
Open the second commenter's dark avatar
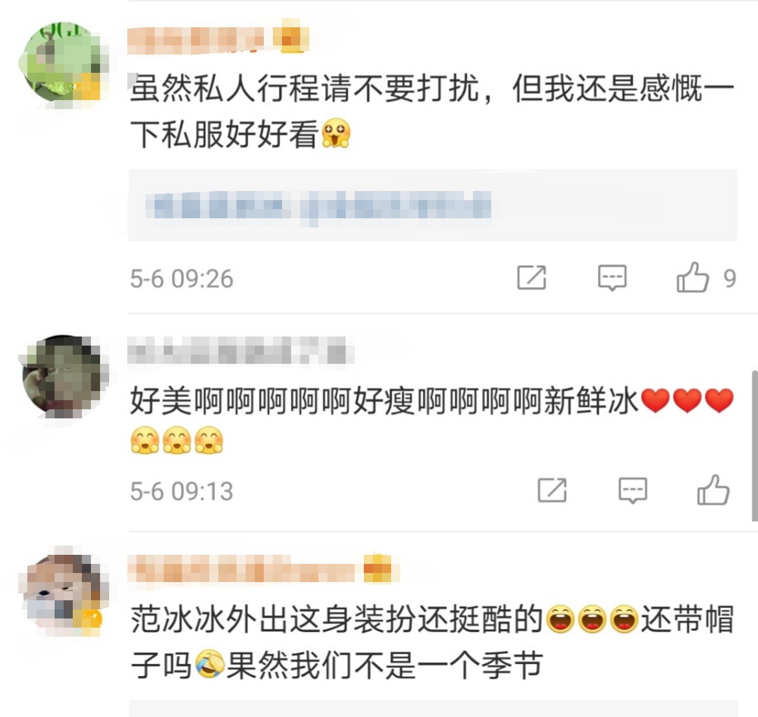pos(63,376)
